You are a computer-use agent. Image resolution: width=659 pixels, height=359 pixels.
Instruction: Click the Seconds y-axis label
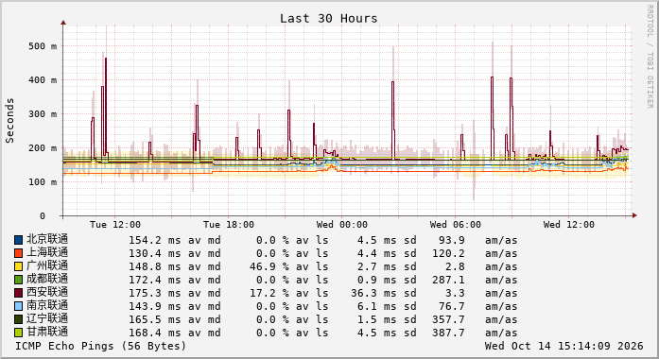[x=9, y=121]
